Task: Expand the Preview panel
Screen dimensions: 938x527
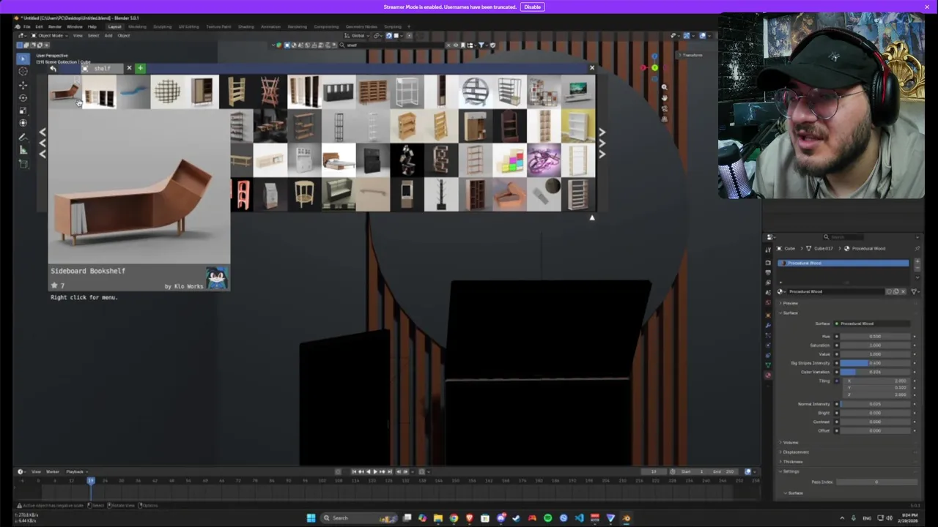Action: click(x=790, y=303)
